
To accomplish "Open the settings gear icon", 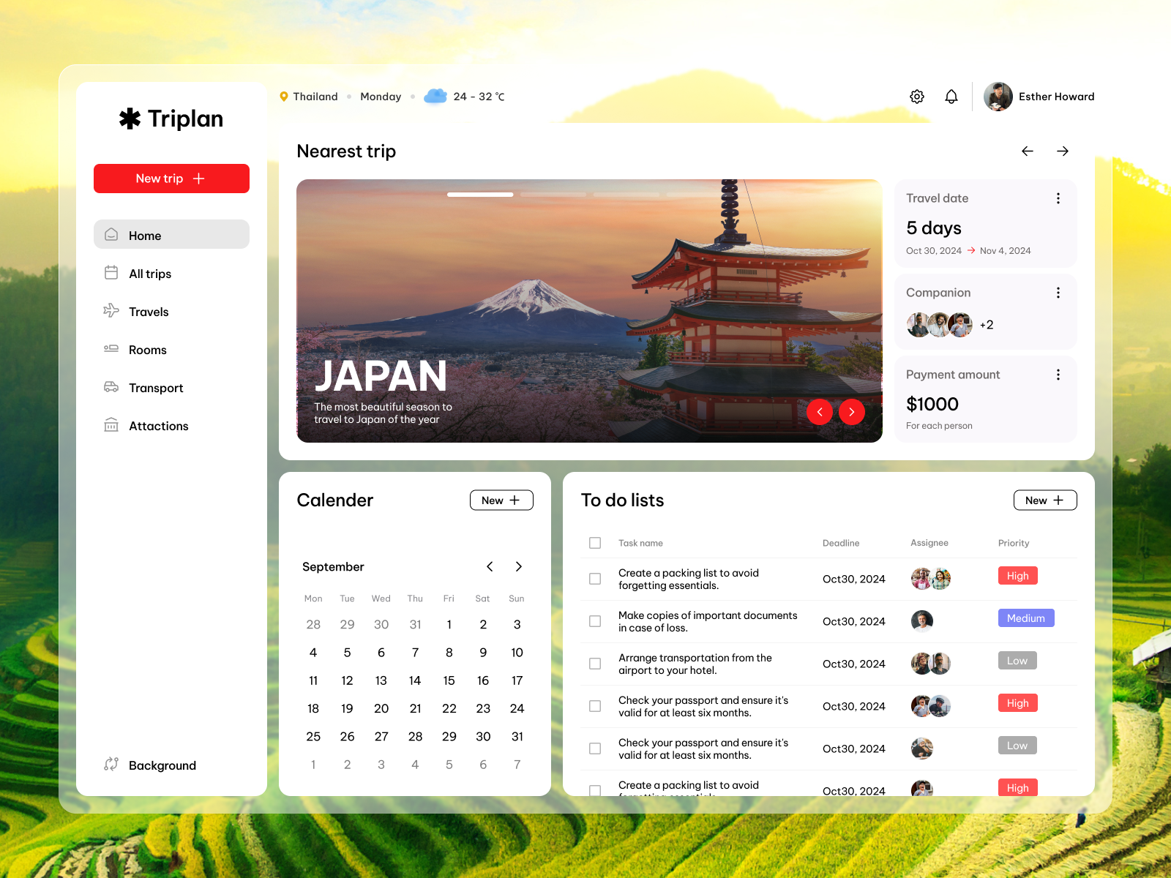I will [916, 96].
